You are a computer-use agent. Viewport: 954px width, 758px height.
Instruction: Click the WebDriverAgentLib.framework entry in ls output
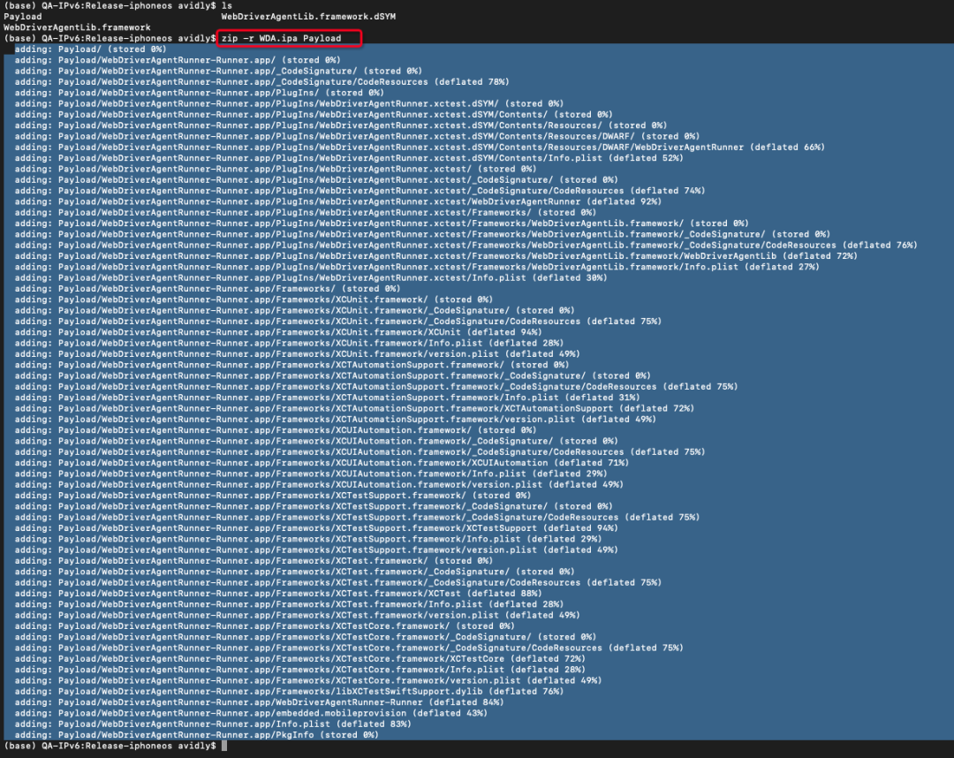pyautogui.click(x=77, y=27)
